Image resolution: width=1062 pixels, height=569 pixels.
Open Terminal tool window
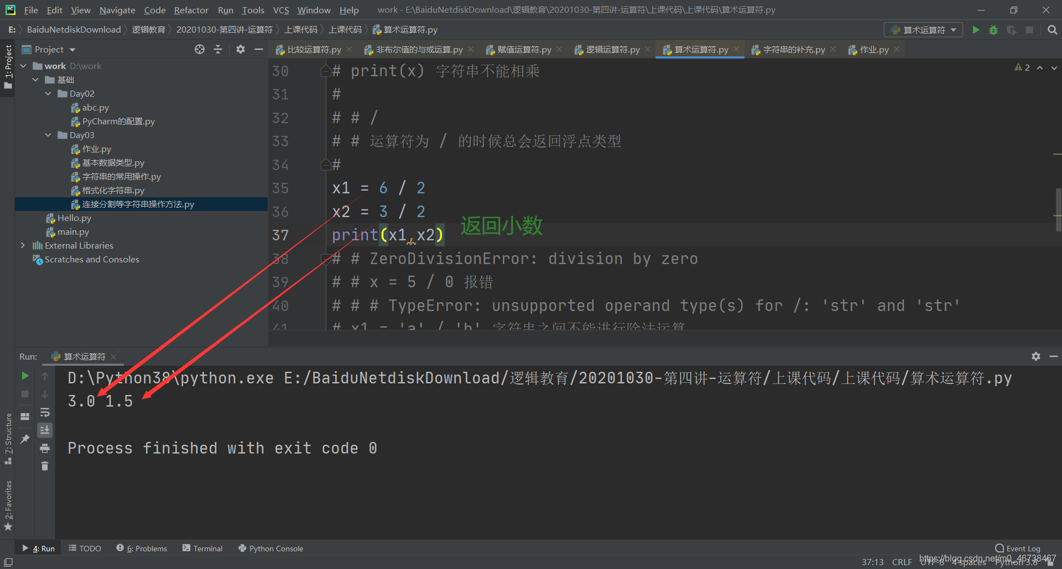tap(202, 548)
